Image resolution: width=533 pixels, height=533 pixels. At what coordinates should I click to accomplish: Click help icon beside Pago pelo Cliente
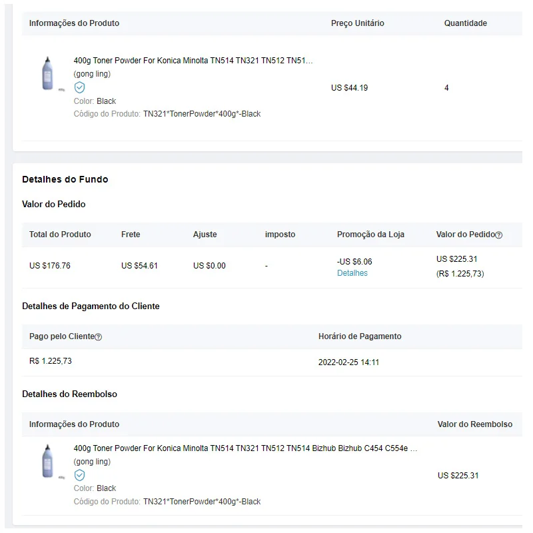point(99,337)
